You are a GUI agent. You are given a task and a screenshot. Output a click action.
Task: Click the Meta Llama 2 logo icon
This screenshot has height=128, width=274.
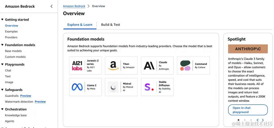(x=77, y=87)
